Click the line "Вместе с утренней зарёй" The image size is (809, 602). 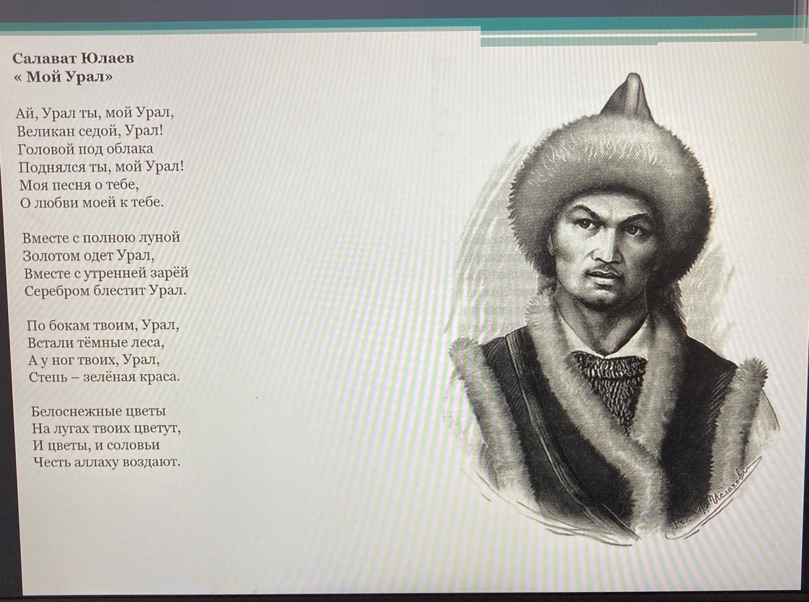tap(107, 273)
